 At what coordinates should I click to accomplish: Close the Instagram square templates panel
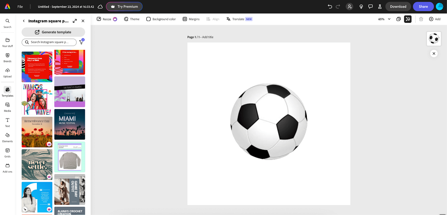[x=83, y=21]
